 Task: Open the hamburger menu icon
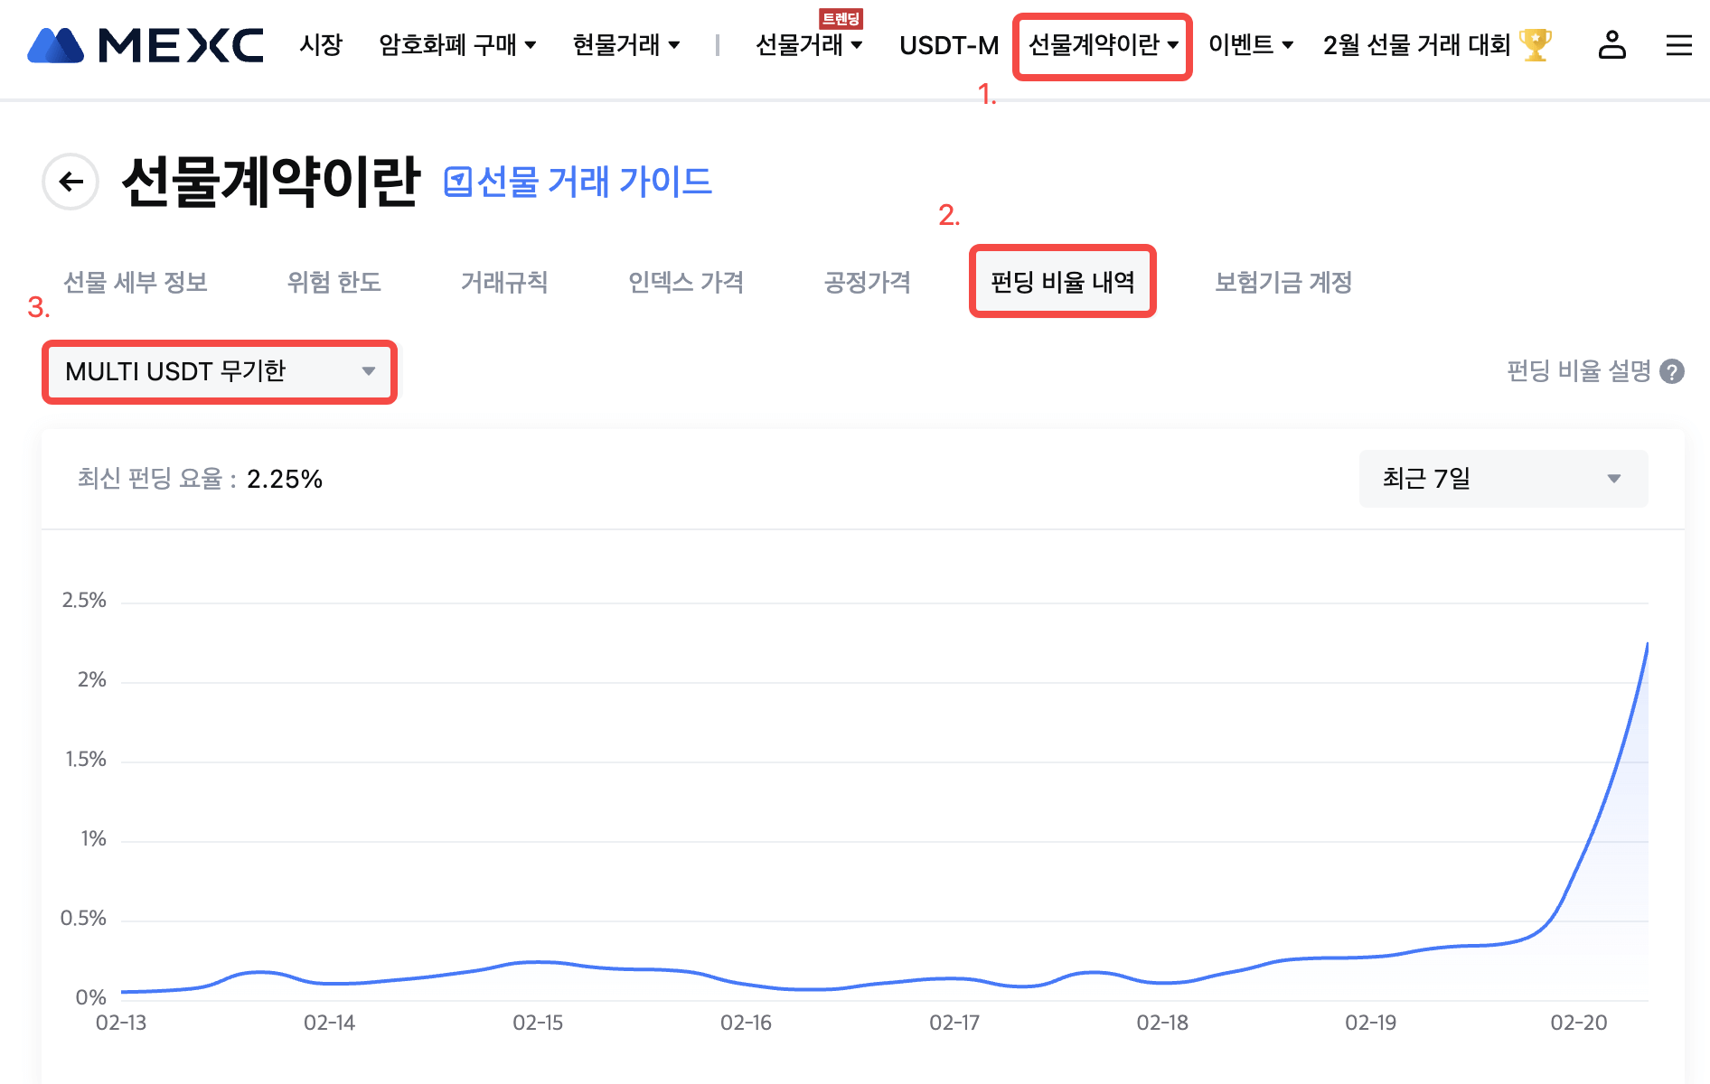point(1678,45)
